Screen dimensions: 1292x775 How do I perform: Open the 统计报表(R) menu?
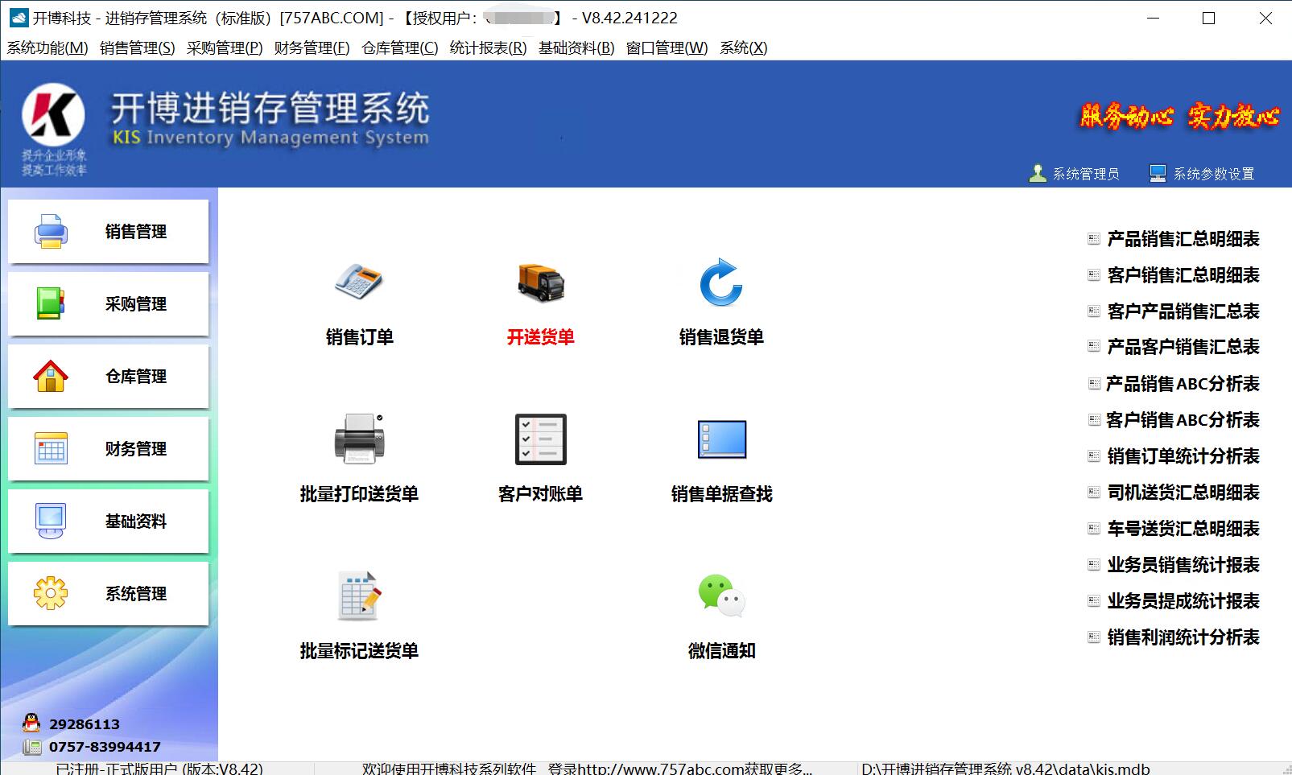pyautogui.click(x=488, y=48)
